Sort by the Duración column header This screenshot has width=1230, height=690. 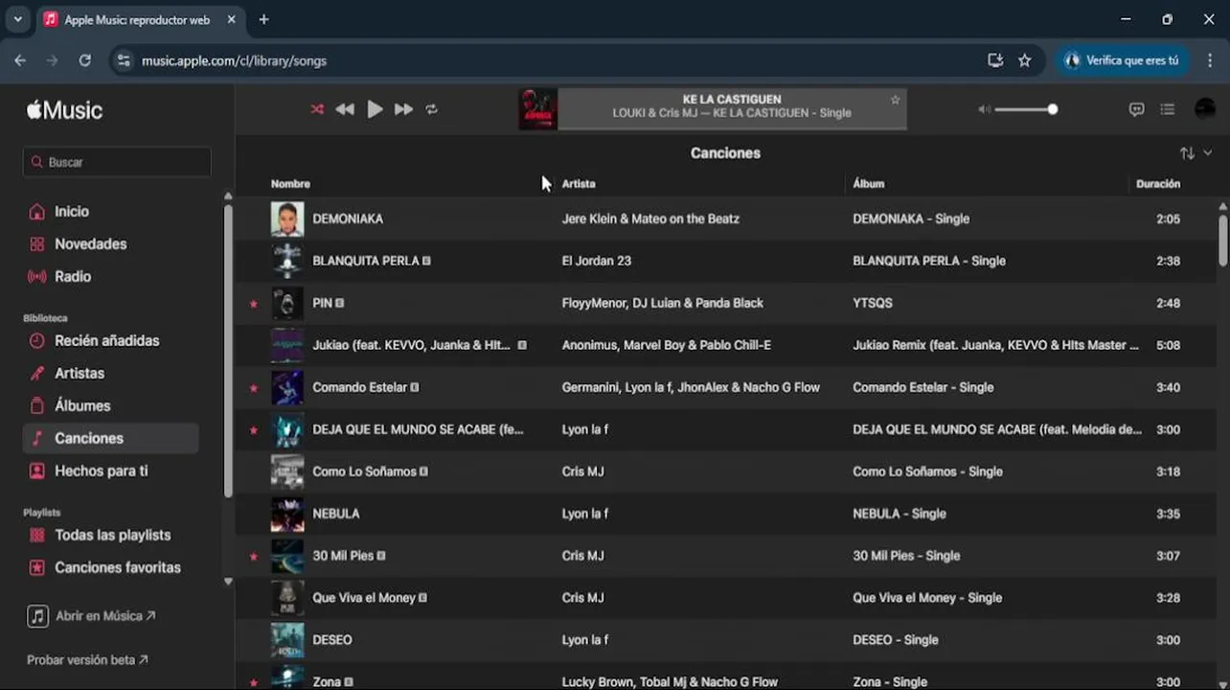[1158, 184]
